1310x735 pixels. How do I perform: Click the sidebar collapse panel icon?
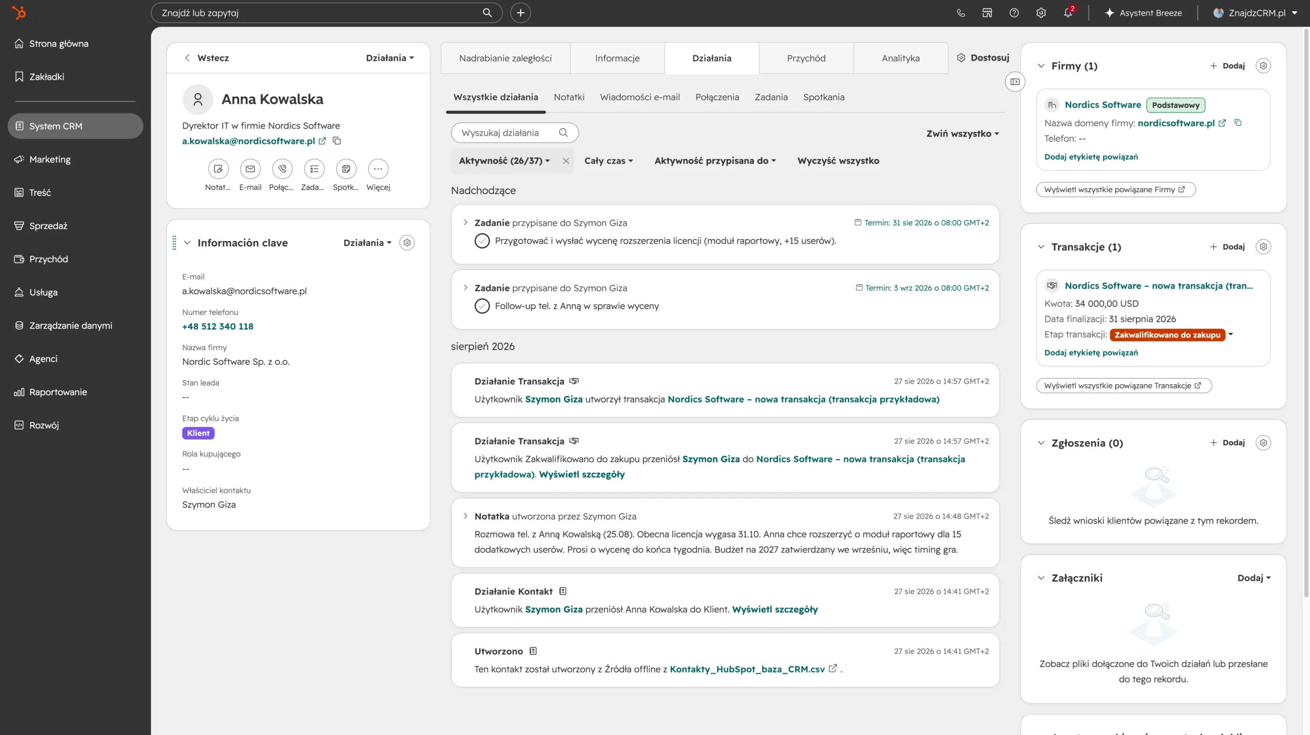click(x=1015, y=82)
